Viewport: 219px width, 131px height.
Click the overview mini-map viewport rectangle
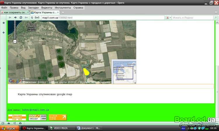click(125, 73)
